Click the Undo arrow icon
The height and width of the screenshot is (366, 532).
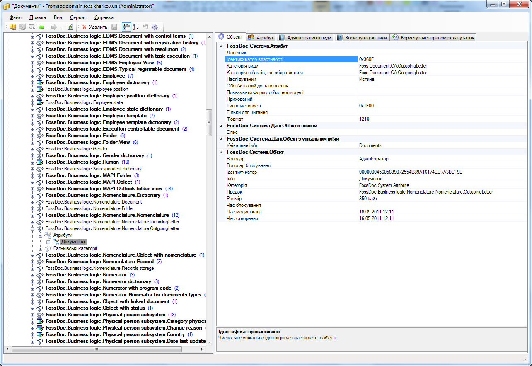pos(145,27)
